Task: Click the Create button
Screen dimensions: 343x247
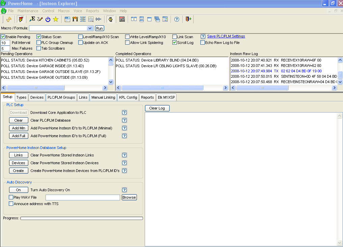Action: coord(19,171)
